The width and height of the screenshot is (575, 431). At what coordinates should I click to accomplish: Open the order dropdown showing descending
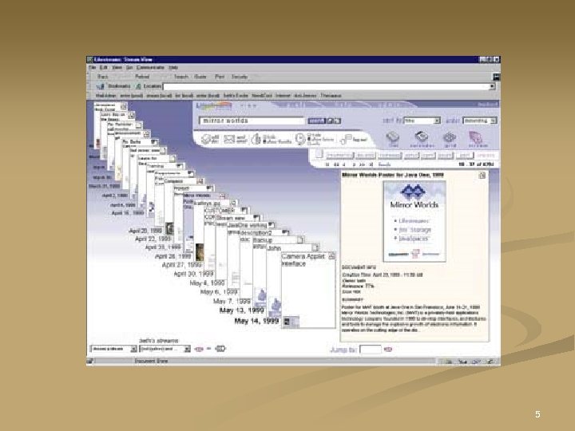480,121
